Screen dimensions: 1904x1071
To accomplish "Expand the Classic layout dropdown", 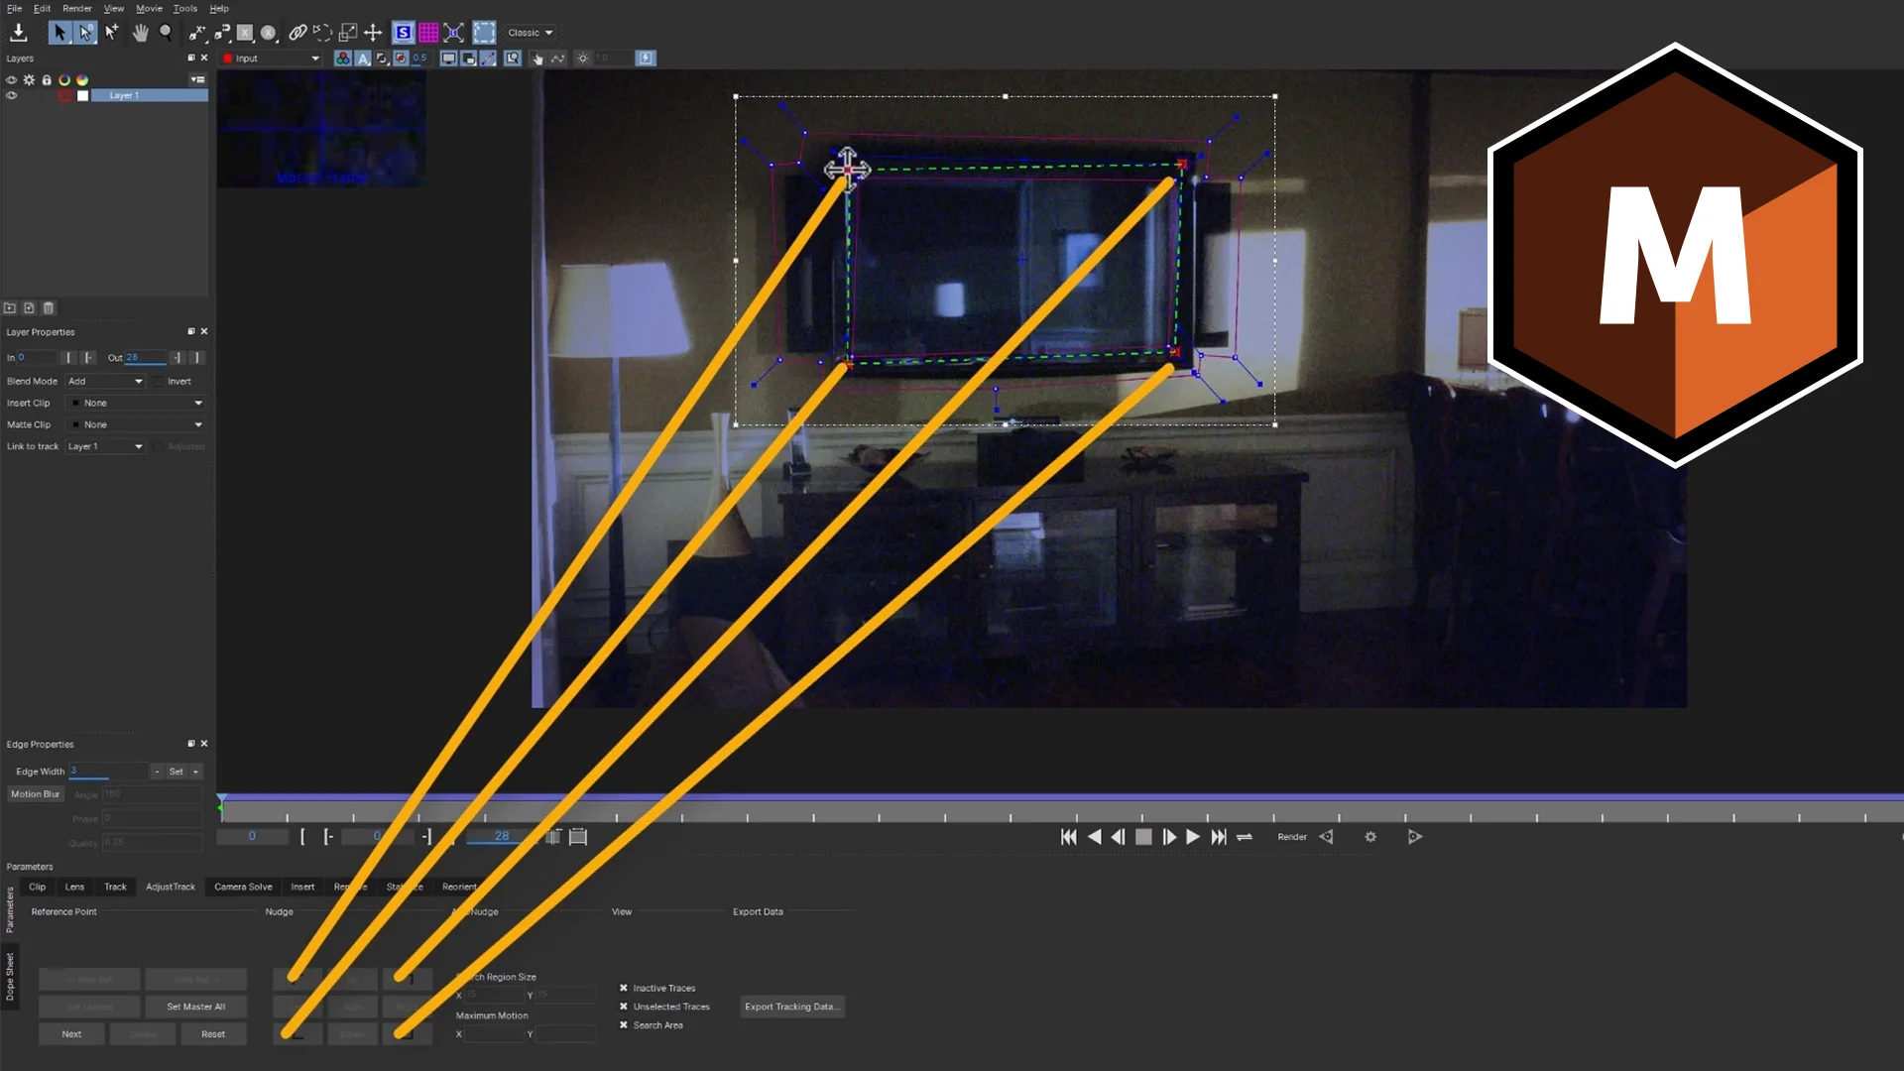I will 531,33.
